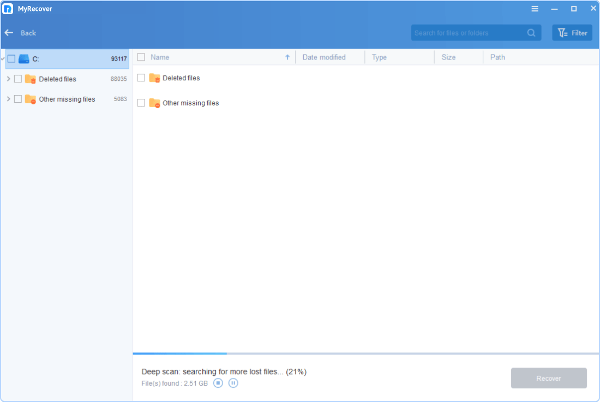Sort by the Name column
600x402 pixels.
pyautogui.click(x=161, y=57)
